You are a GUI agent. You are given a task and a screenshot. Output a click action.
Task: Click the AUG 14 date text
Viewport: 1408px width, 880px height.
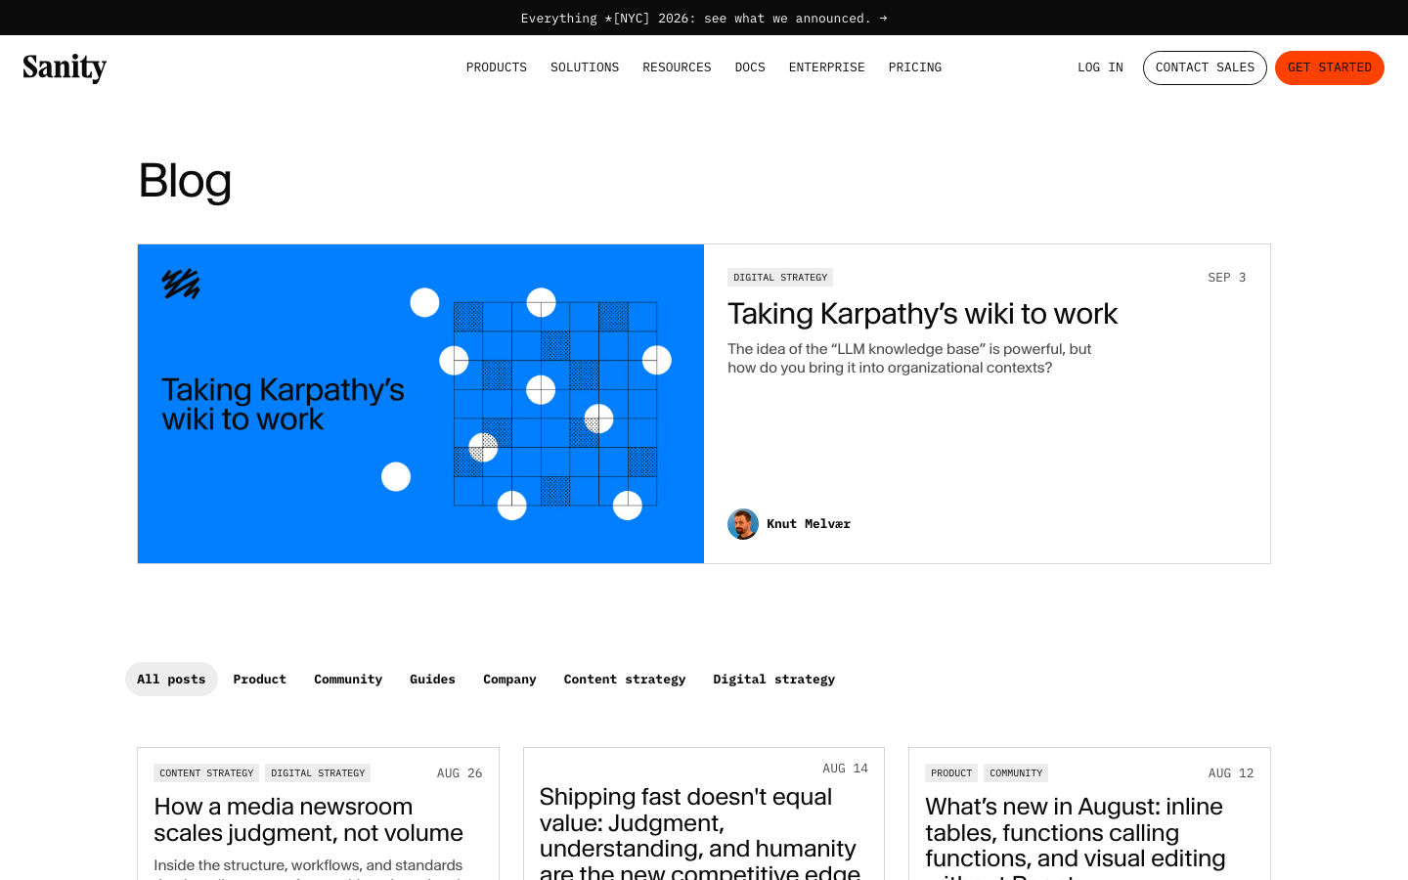pos(846,768)
